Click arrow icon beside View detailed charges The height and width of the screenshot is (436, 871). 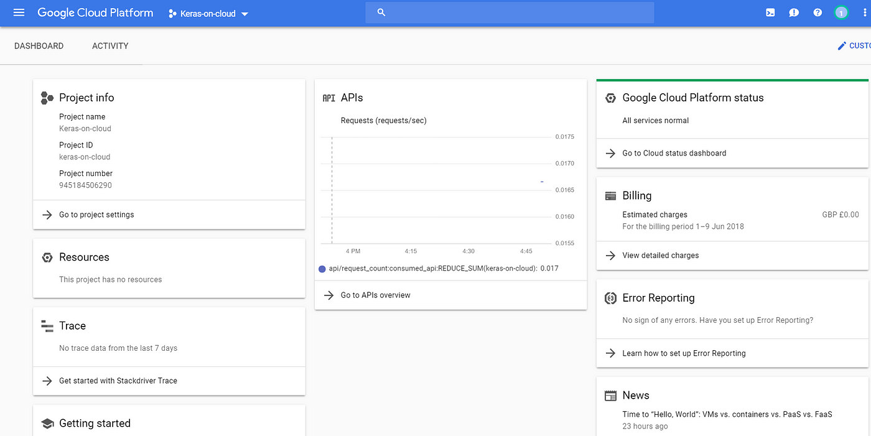(610, 255)
